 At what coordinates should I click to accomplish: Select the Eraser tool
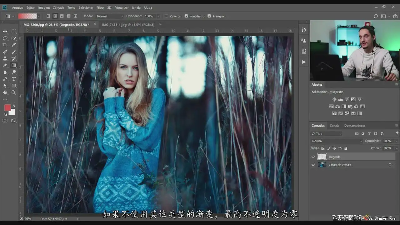pyautogui.click(x=5, y=65)
